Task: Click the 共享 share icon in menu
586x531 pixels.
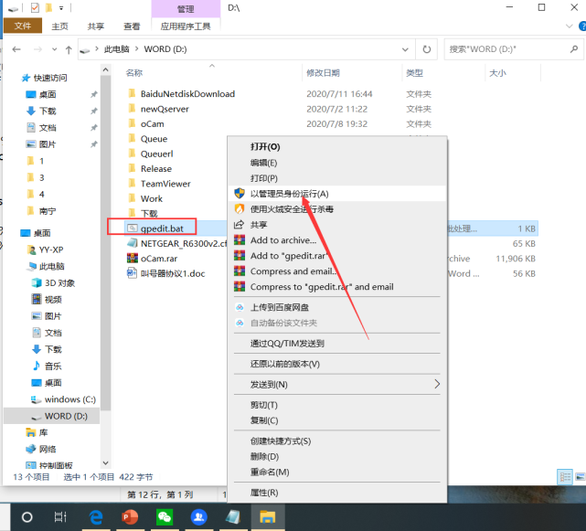Action: click(240, 224)
